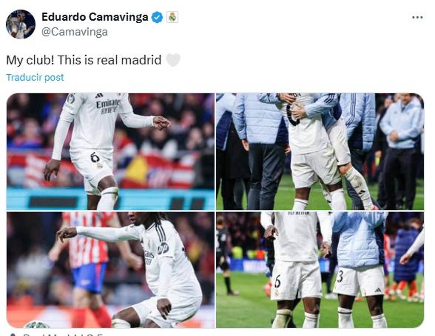This screenshot has width=435, height=336.
Task: Open photo of player being hugged by staff
Action: pyautogui.click(x=320, y=152)
